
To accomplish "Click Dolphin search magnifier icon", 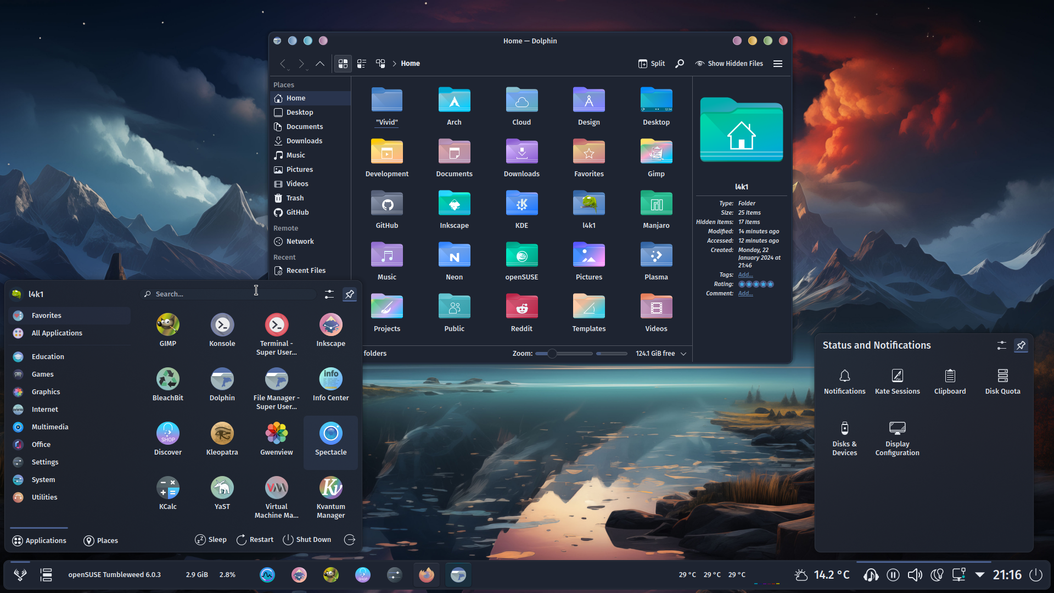I will (x=680, y=64).
